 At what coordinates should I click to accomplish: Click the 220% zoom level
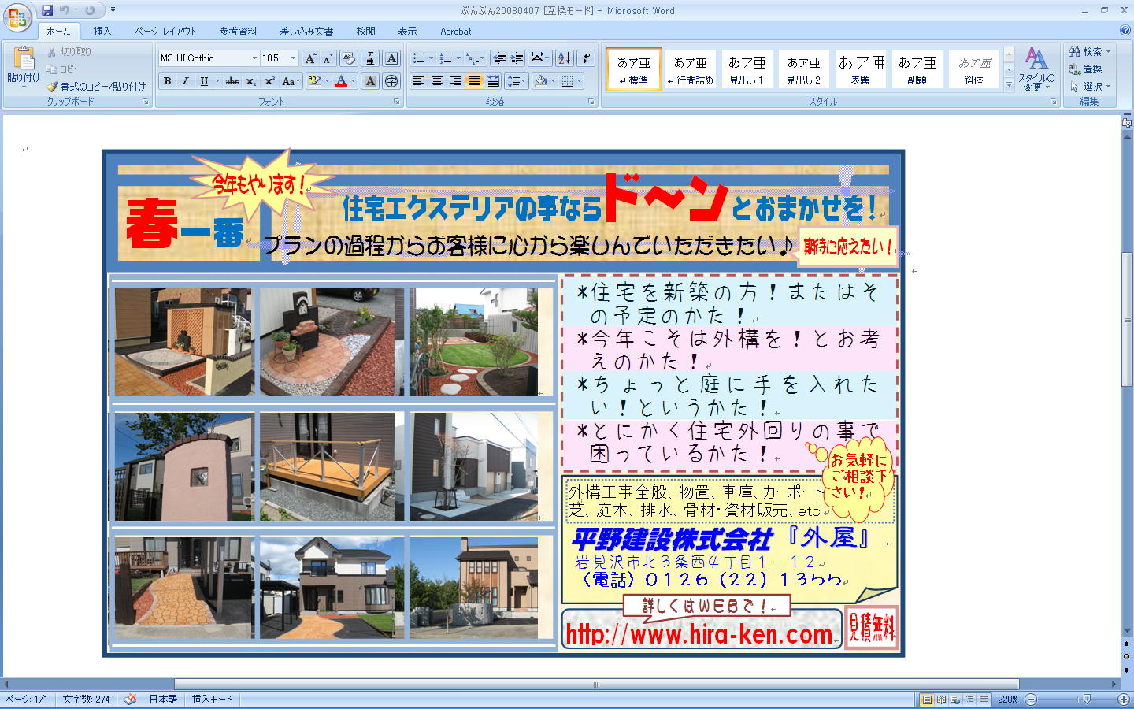click(1008, 700)
